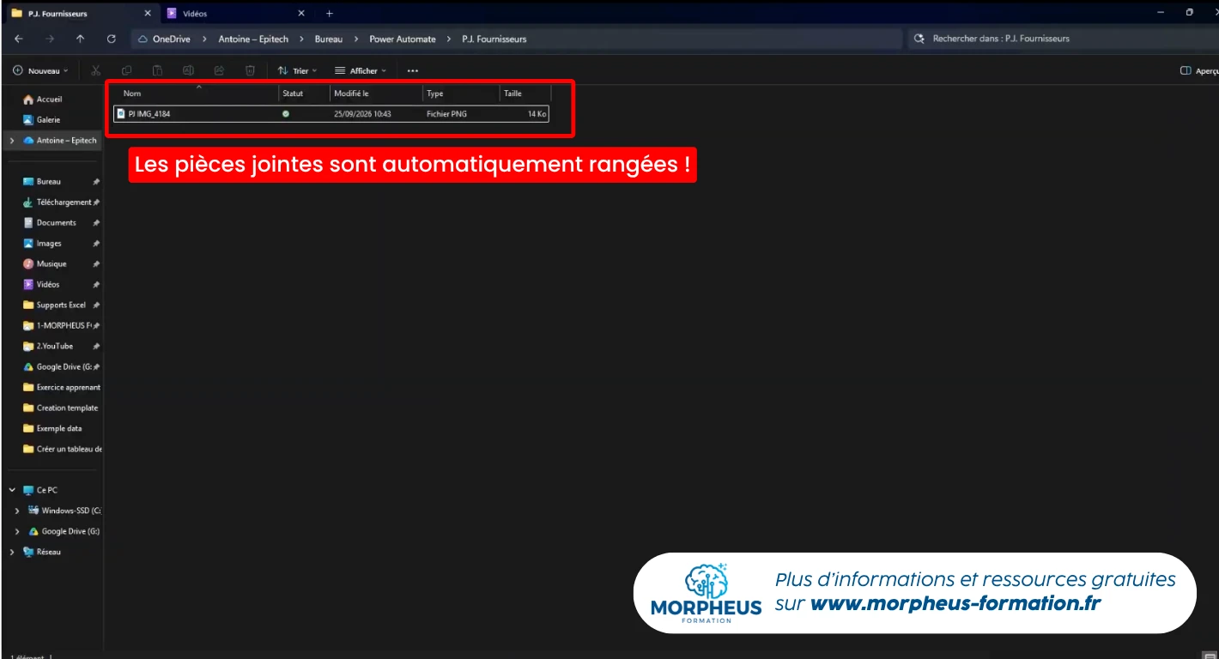The width and height of the screenshot is (1219, 659).
Task: Click the Paste clipboard icon
Action: [157, 70]
